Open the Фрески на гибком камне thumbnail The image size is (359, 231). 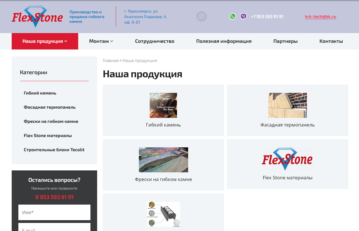(x=163, y=160)
